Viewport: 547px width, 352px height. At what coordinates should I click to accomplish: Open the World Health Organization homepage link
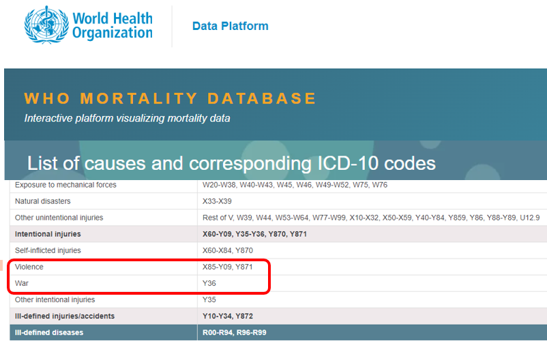point(112,25)
